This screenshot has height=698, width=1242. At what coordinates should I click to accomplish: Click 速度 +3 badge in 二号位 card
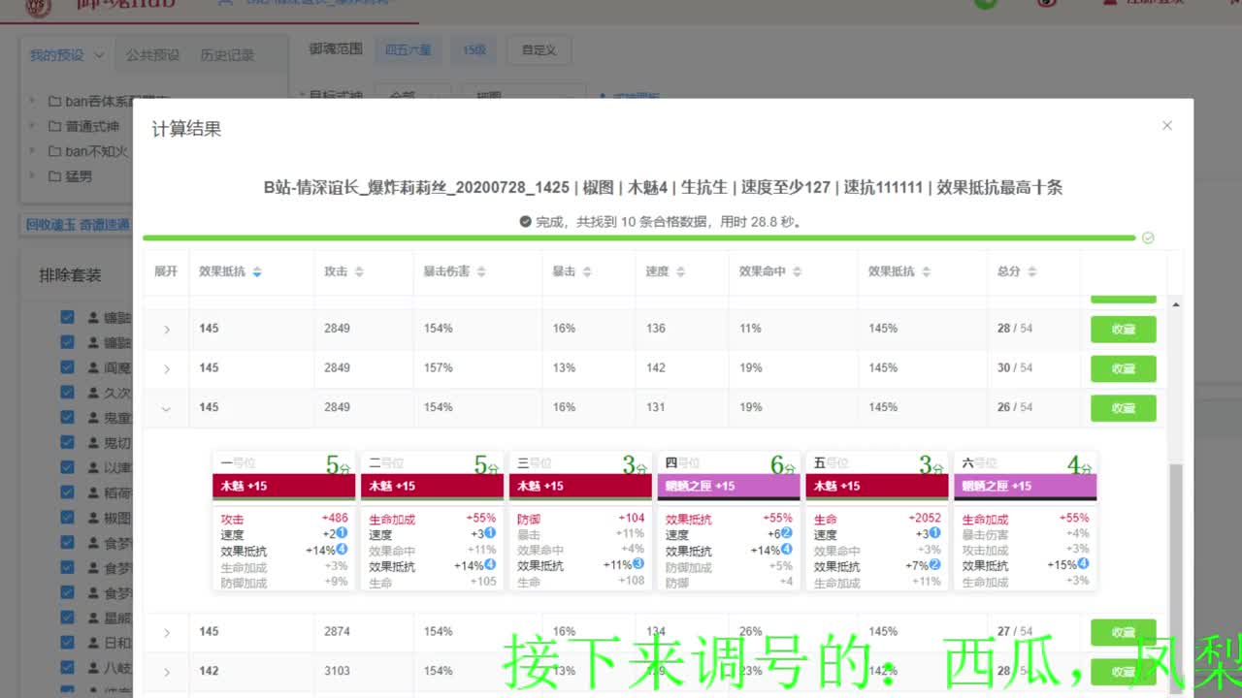click(490, 533)
